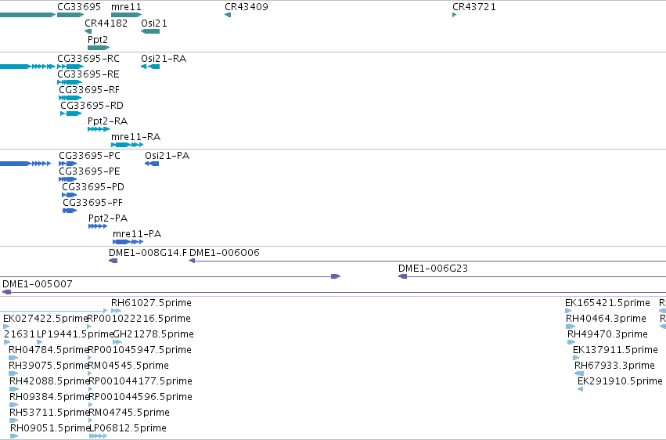666x440 pixels.
Task: Select the CG33695-RD transcript
Action: (71, 114)
